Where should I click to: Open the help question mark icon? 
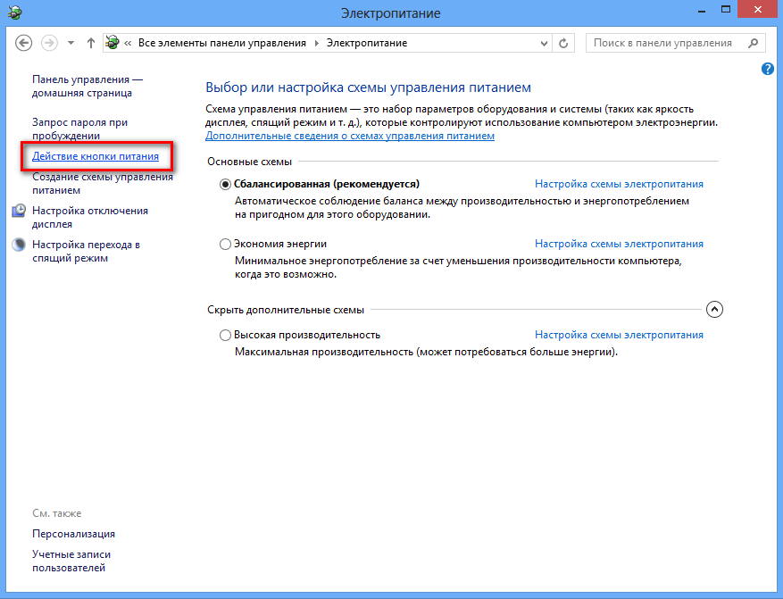point(768,69)
